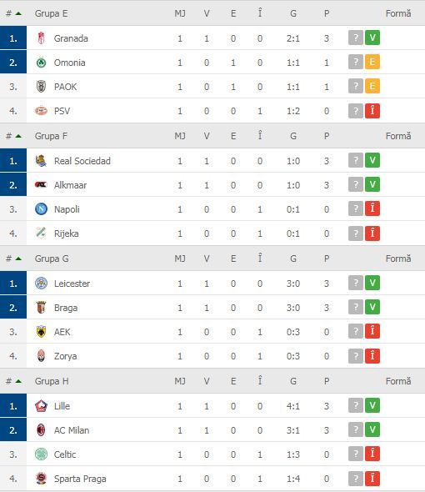The height and width of the screenshot is (492, 425).
Task: Click the AC Milan crest
Action: [x=41, y=430]
